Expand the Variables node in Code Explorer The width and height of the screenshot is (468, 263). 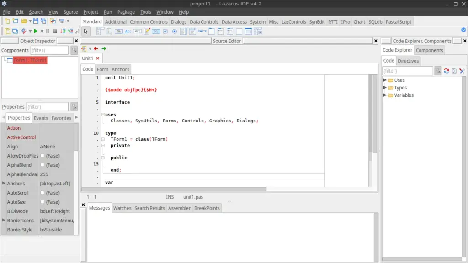(x=385, y=95)
